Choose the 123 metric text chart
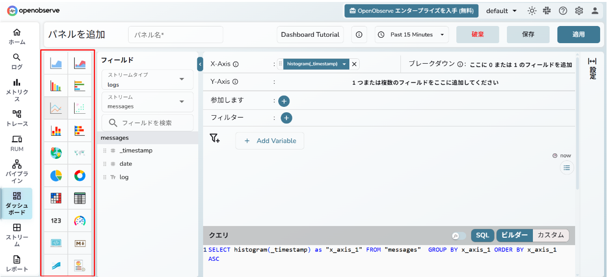607x277 pixels. (x=56, y=221)
